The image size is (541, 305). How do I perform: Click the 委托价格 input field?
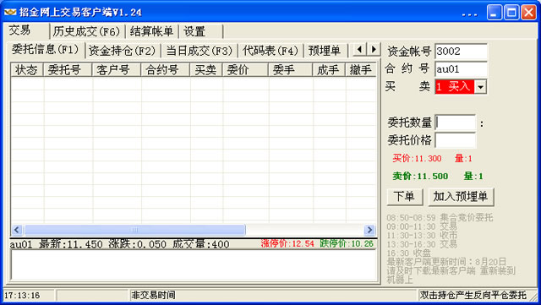[456, 140]
